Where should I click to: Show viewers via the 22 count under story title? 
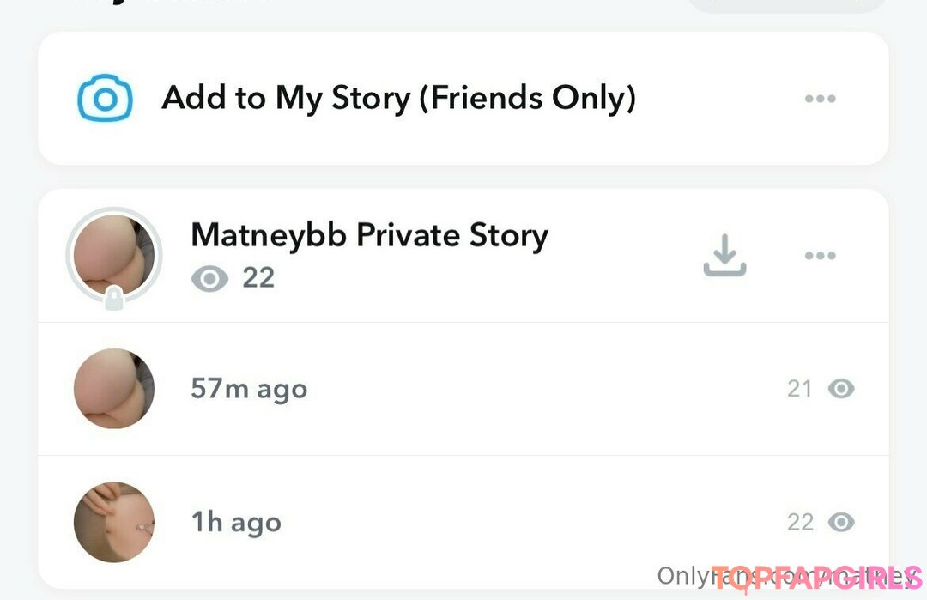258,278
